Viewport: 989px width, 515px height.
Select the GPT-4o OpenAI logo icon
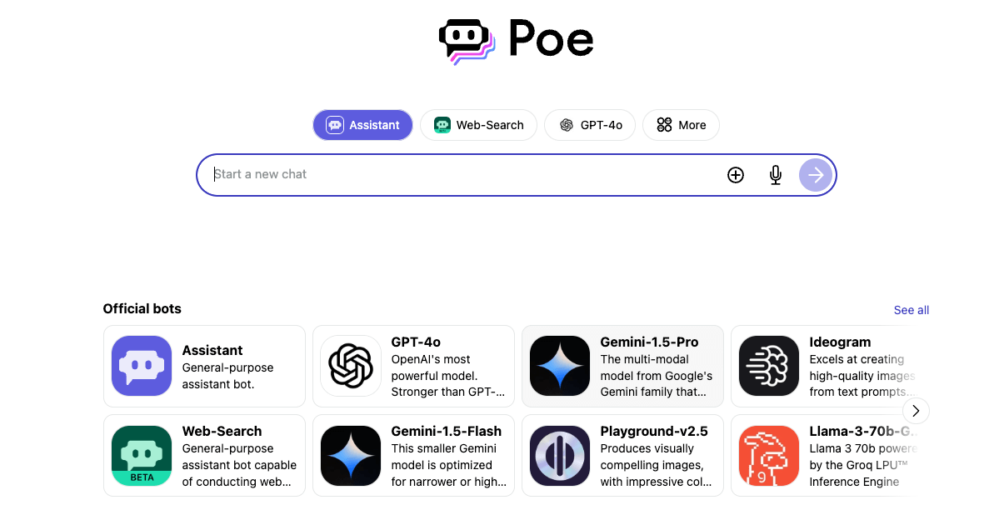tap(350, 366)
